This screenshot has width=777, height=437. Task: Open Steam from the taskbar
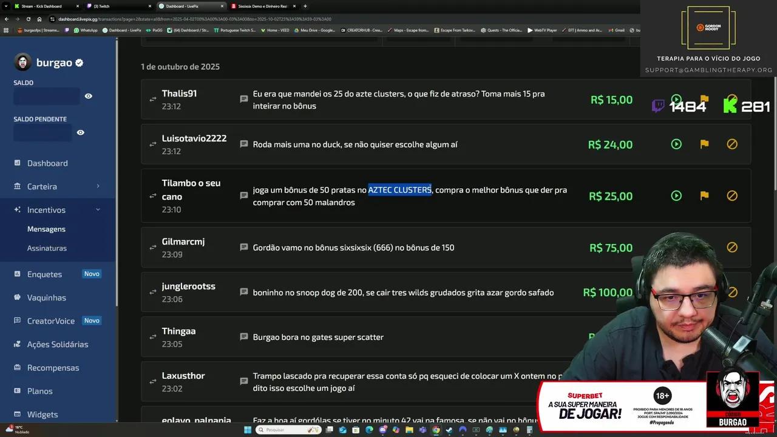coord(449,430)
